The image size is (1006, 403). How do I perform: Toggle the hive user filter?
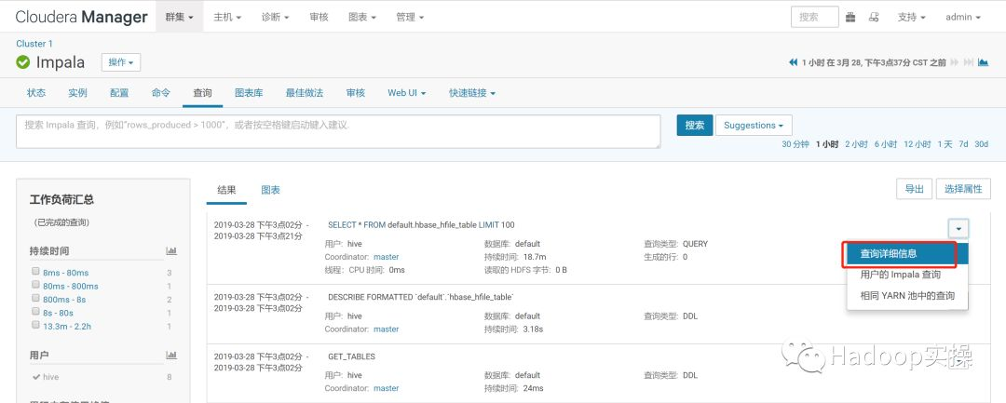click(x=45, y=377)
